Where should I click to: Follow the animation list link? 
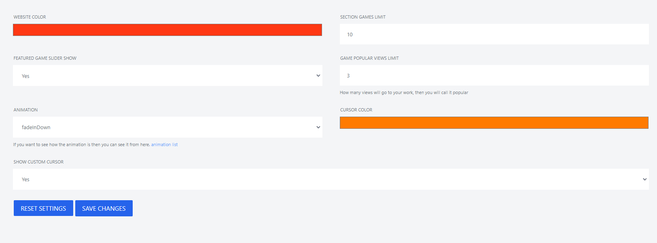164,145
